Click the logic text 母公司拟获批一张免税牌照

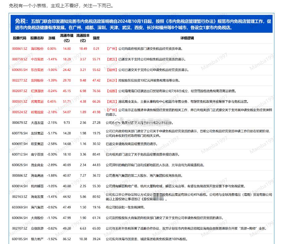(x=126, y=207)
